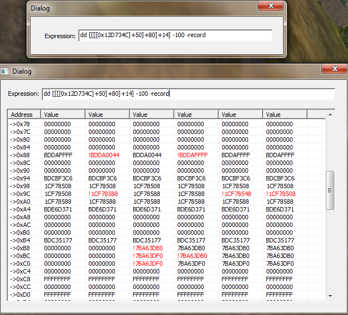This screenshot has width=348, height=315.
Task: Click the vertical scrollbar thumb in the table
Action: pyautogui.click(x=330, y=189)
